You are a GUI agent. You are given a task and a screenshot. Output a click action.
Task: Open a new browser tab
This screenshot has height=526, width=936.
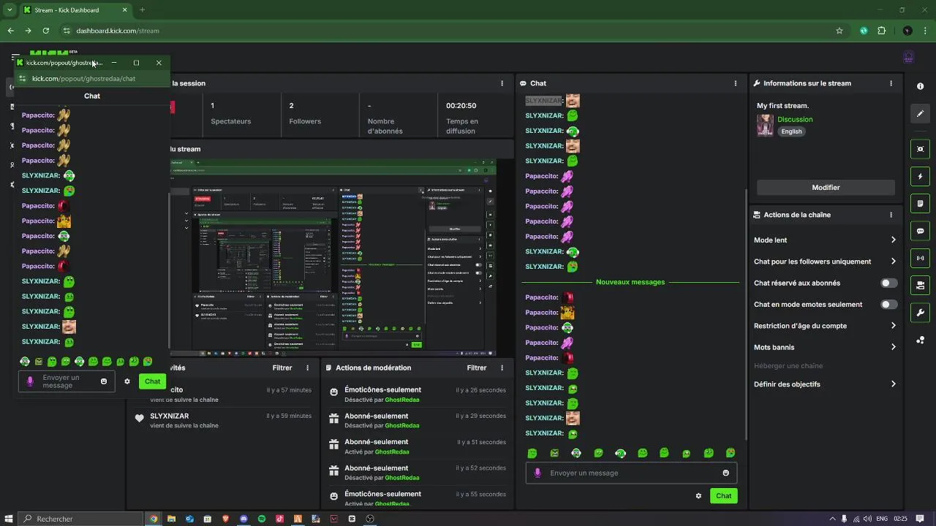pos(142,10)
